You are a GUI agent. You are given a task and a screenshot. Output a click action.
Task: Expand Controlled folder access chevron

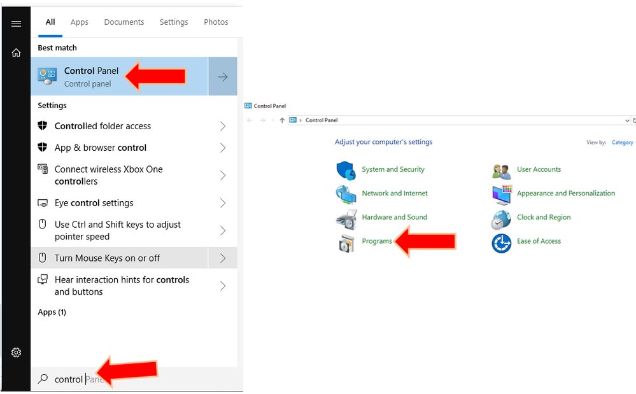pos(223,126)
